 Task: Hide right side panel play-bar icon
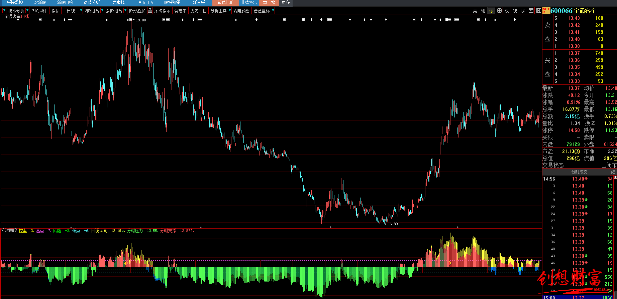[538, 11]
